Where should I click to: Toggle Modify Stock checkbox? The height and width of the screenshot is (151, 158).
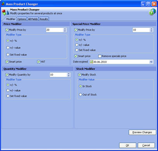coord(80,75)
